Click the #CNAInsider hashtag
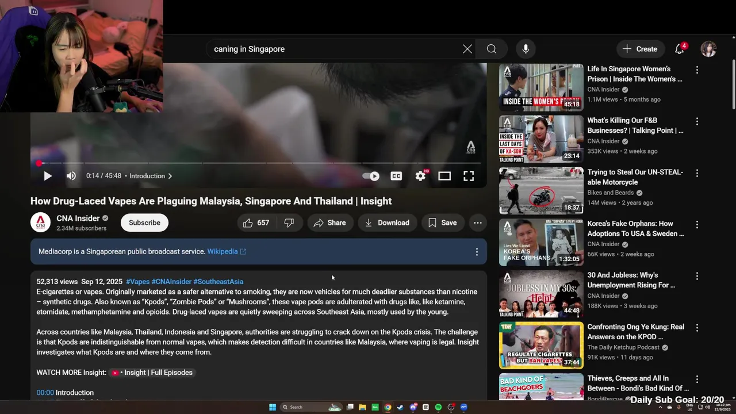The width and height of the screenshot is (736, 414). (x=171, y=282)
